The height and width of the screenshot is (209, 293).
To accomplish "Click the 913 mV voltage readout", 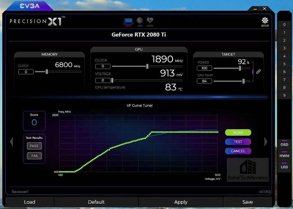I will click(x=171, y=73).
